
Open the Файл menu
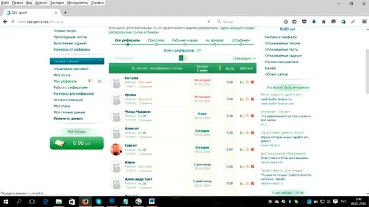pos(5,2)
